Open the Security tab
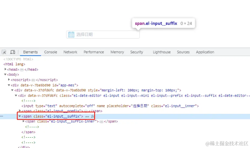This screenshot has height=148, width=250. click(x=137, y=52)
